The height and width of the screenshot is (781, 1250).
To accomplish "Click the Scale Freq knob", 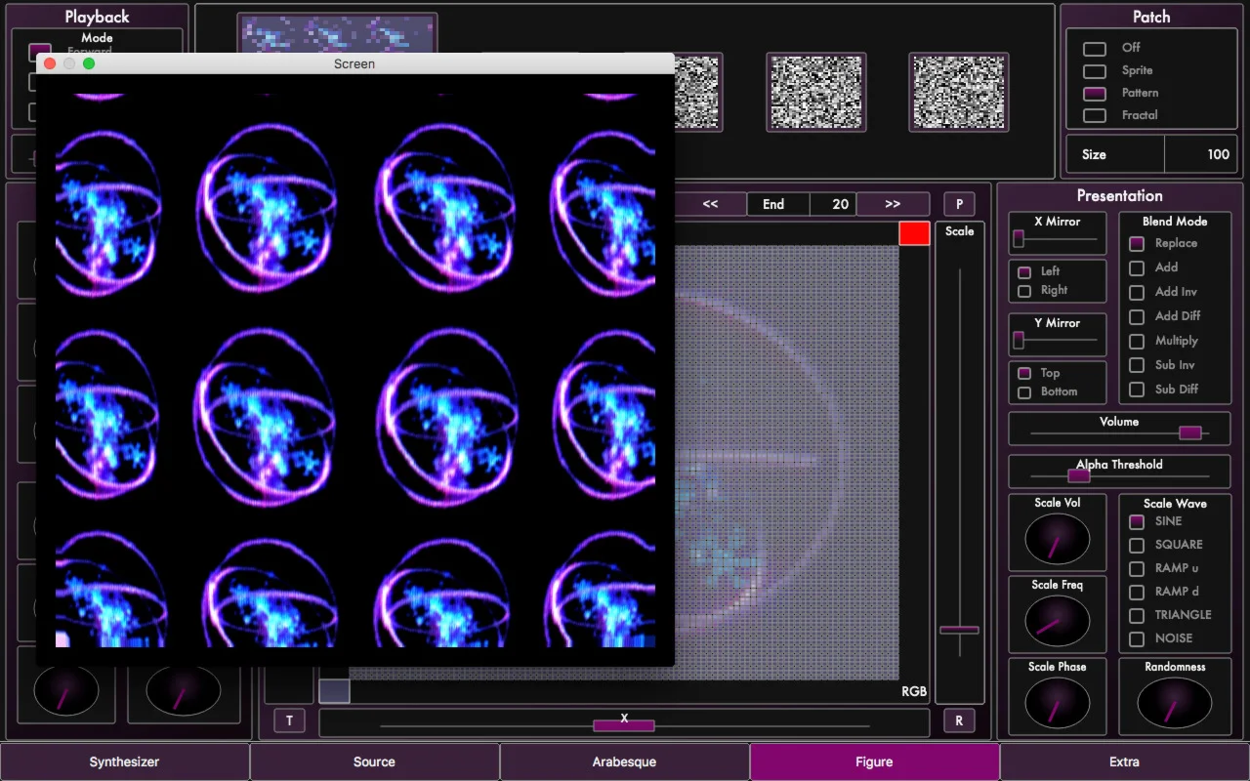I will point(1057,621).
